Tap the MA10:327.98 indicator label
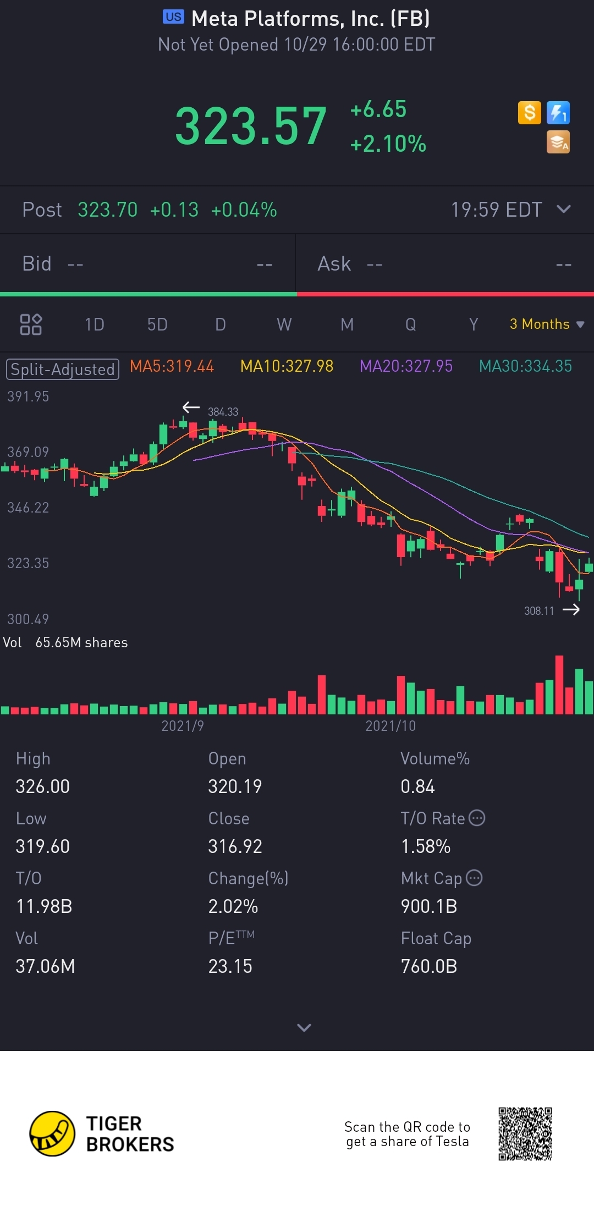The width and height of the screenshot is (594, 1217). pos(287,366)
